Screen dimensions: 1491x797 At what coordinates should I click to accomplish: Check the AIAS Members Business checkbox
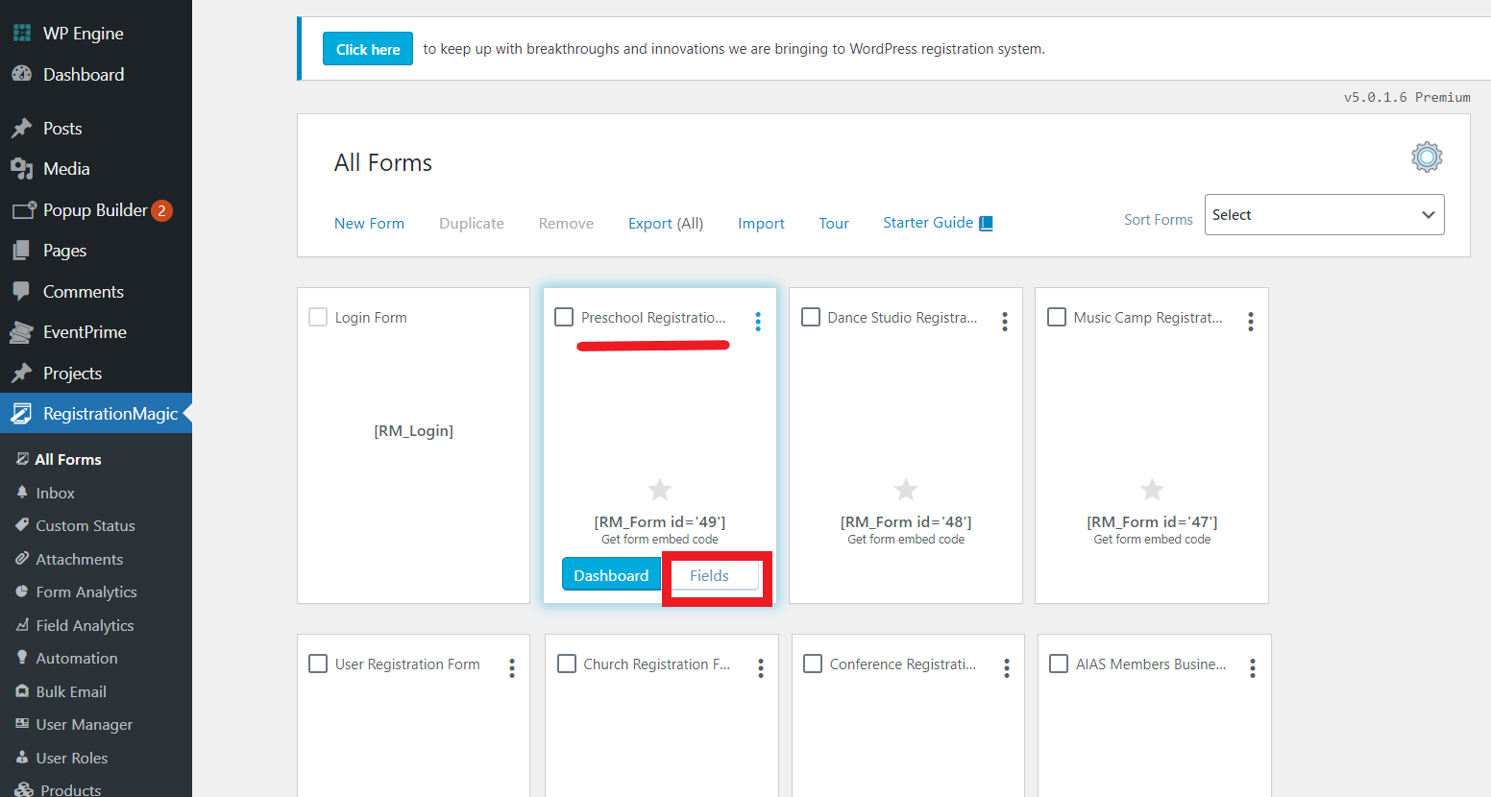tap(1059, 664)
